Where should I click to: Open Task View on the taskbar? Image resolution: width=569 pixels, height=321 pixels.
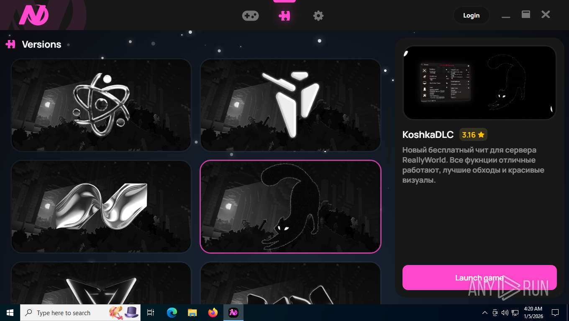151,313
